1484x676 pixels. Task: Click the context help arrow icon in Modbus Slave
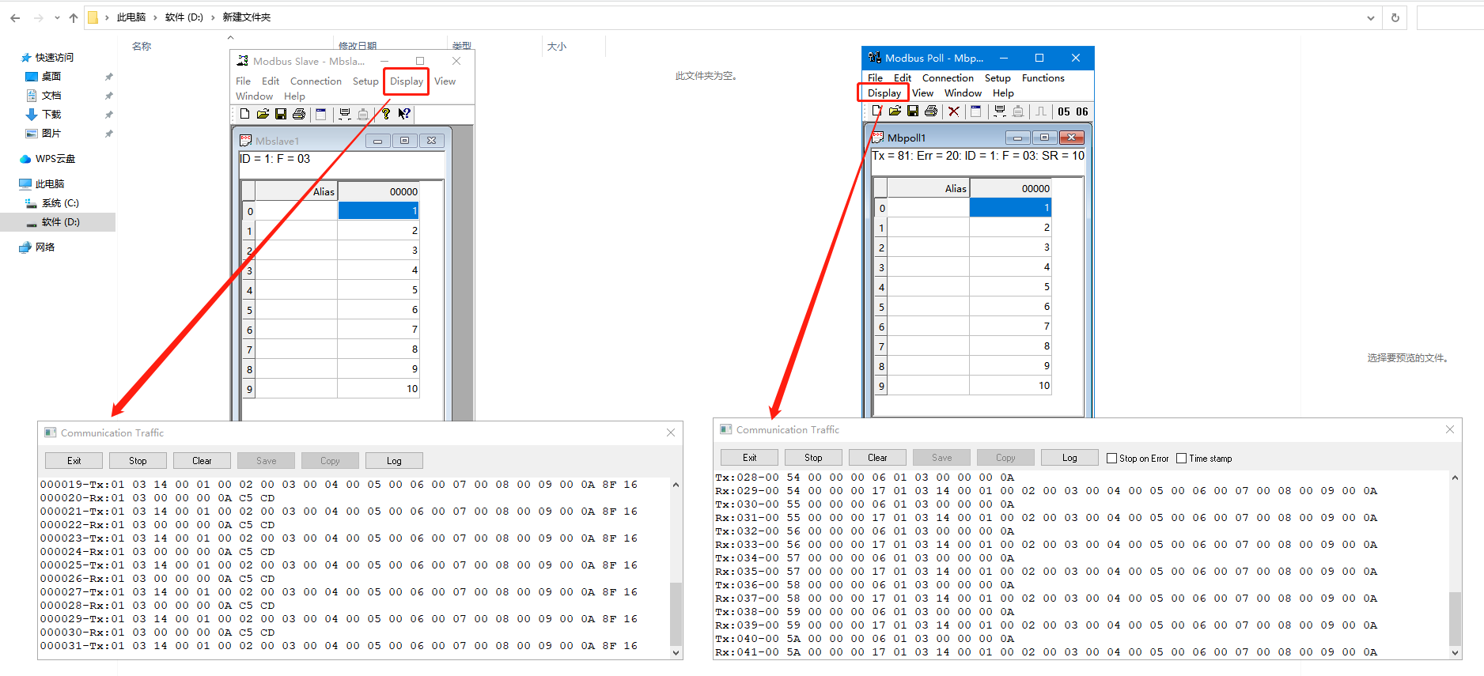[x=404, y=114]
